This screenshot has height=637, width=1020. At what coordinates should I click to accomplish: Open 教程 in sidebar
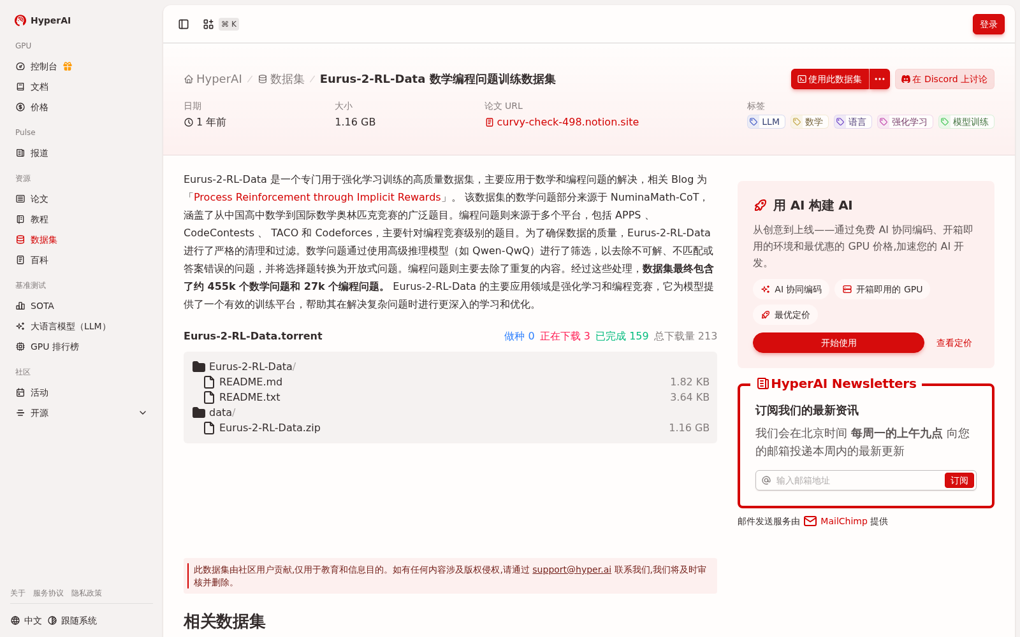[x=82, y=219]
